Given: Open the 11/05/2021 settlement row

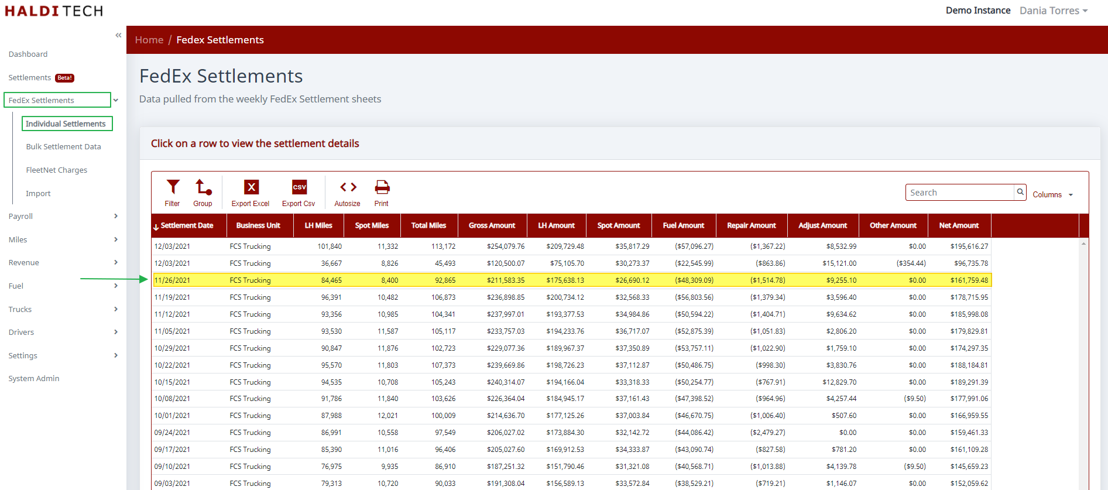Looking at the screenshot, I should [x=572, y=331].
